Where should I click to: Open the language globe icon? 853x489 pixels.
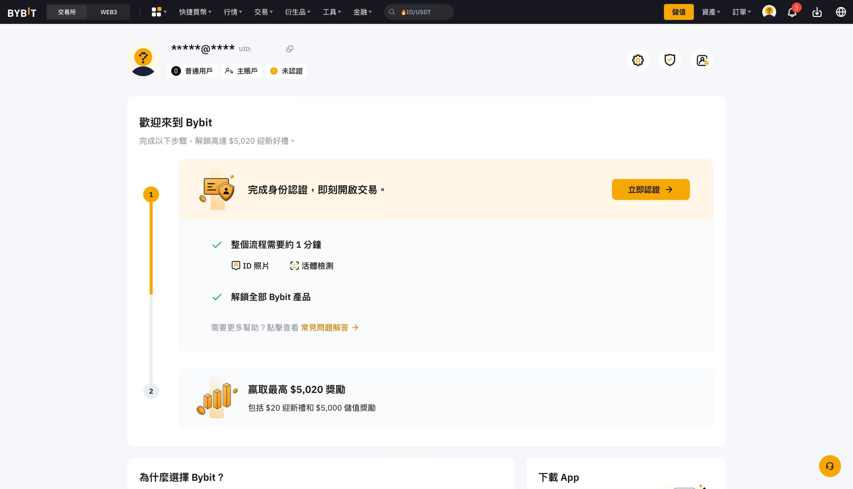coord(841,12)
